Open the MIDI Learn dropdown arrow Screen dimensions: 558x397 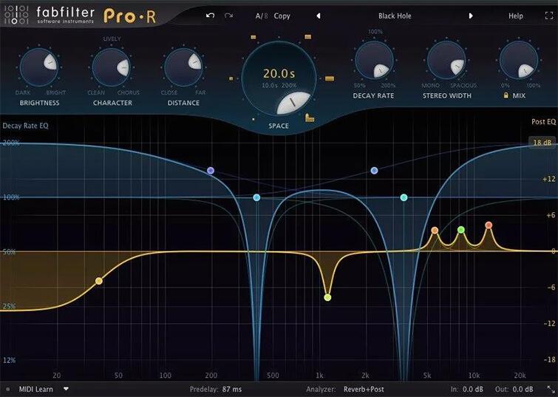pos(66,389)
